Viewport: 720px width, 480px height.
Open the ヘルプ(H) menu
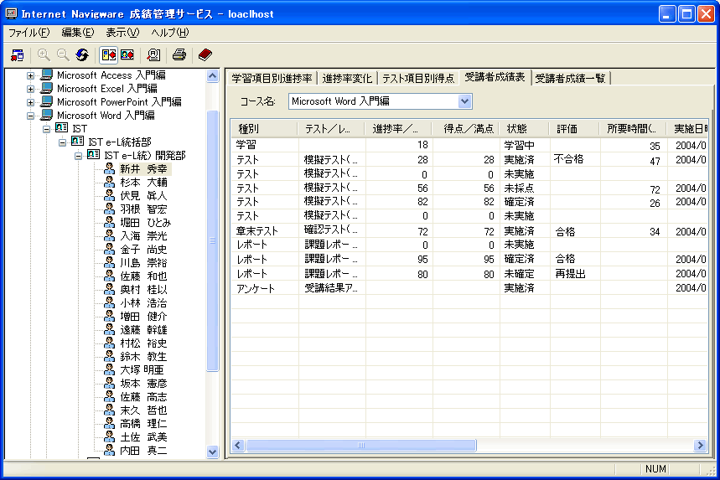pos(170,33)
